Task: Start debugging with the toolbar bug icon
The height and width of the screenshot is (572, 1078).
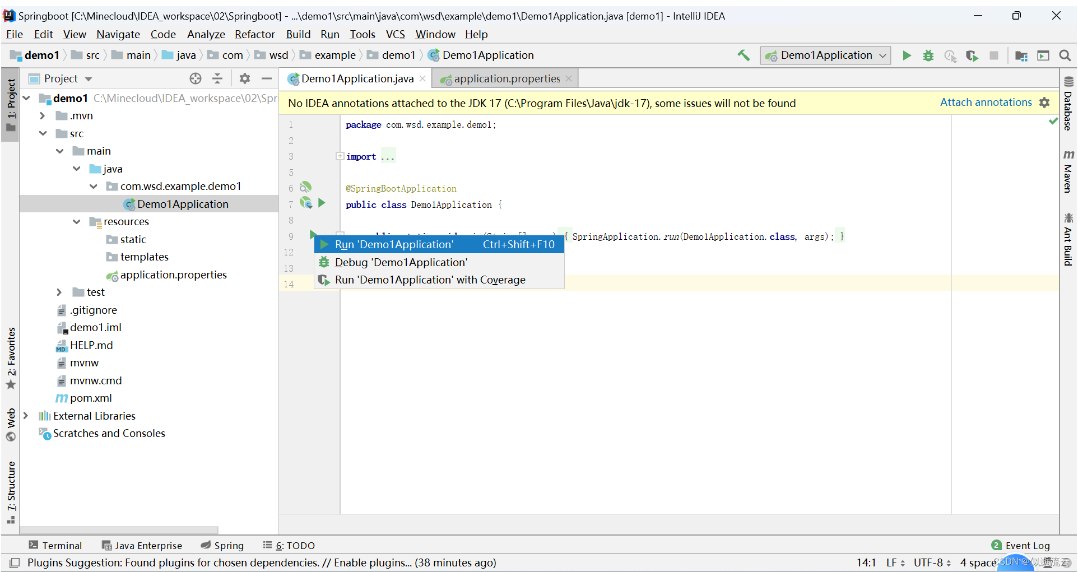Action: coord(928,55)
